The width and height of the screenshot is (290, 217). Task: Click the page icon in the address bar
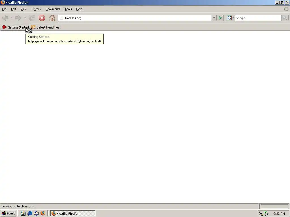click(61, 18)
